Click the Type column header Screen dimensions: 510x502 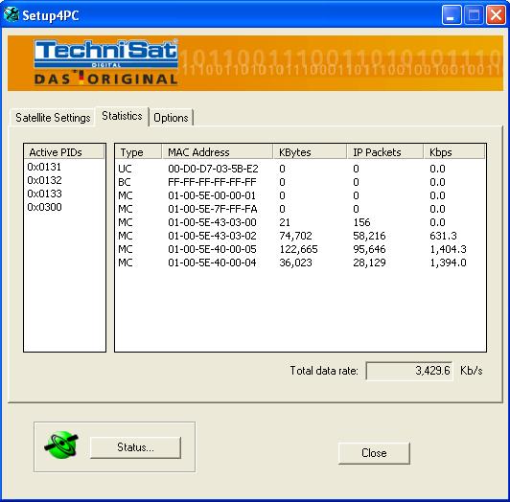pos(138,152)
